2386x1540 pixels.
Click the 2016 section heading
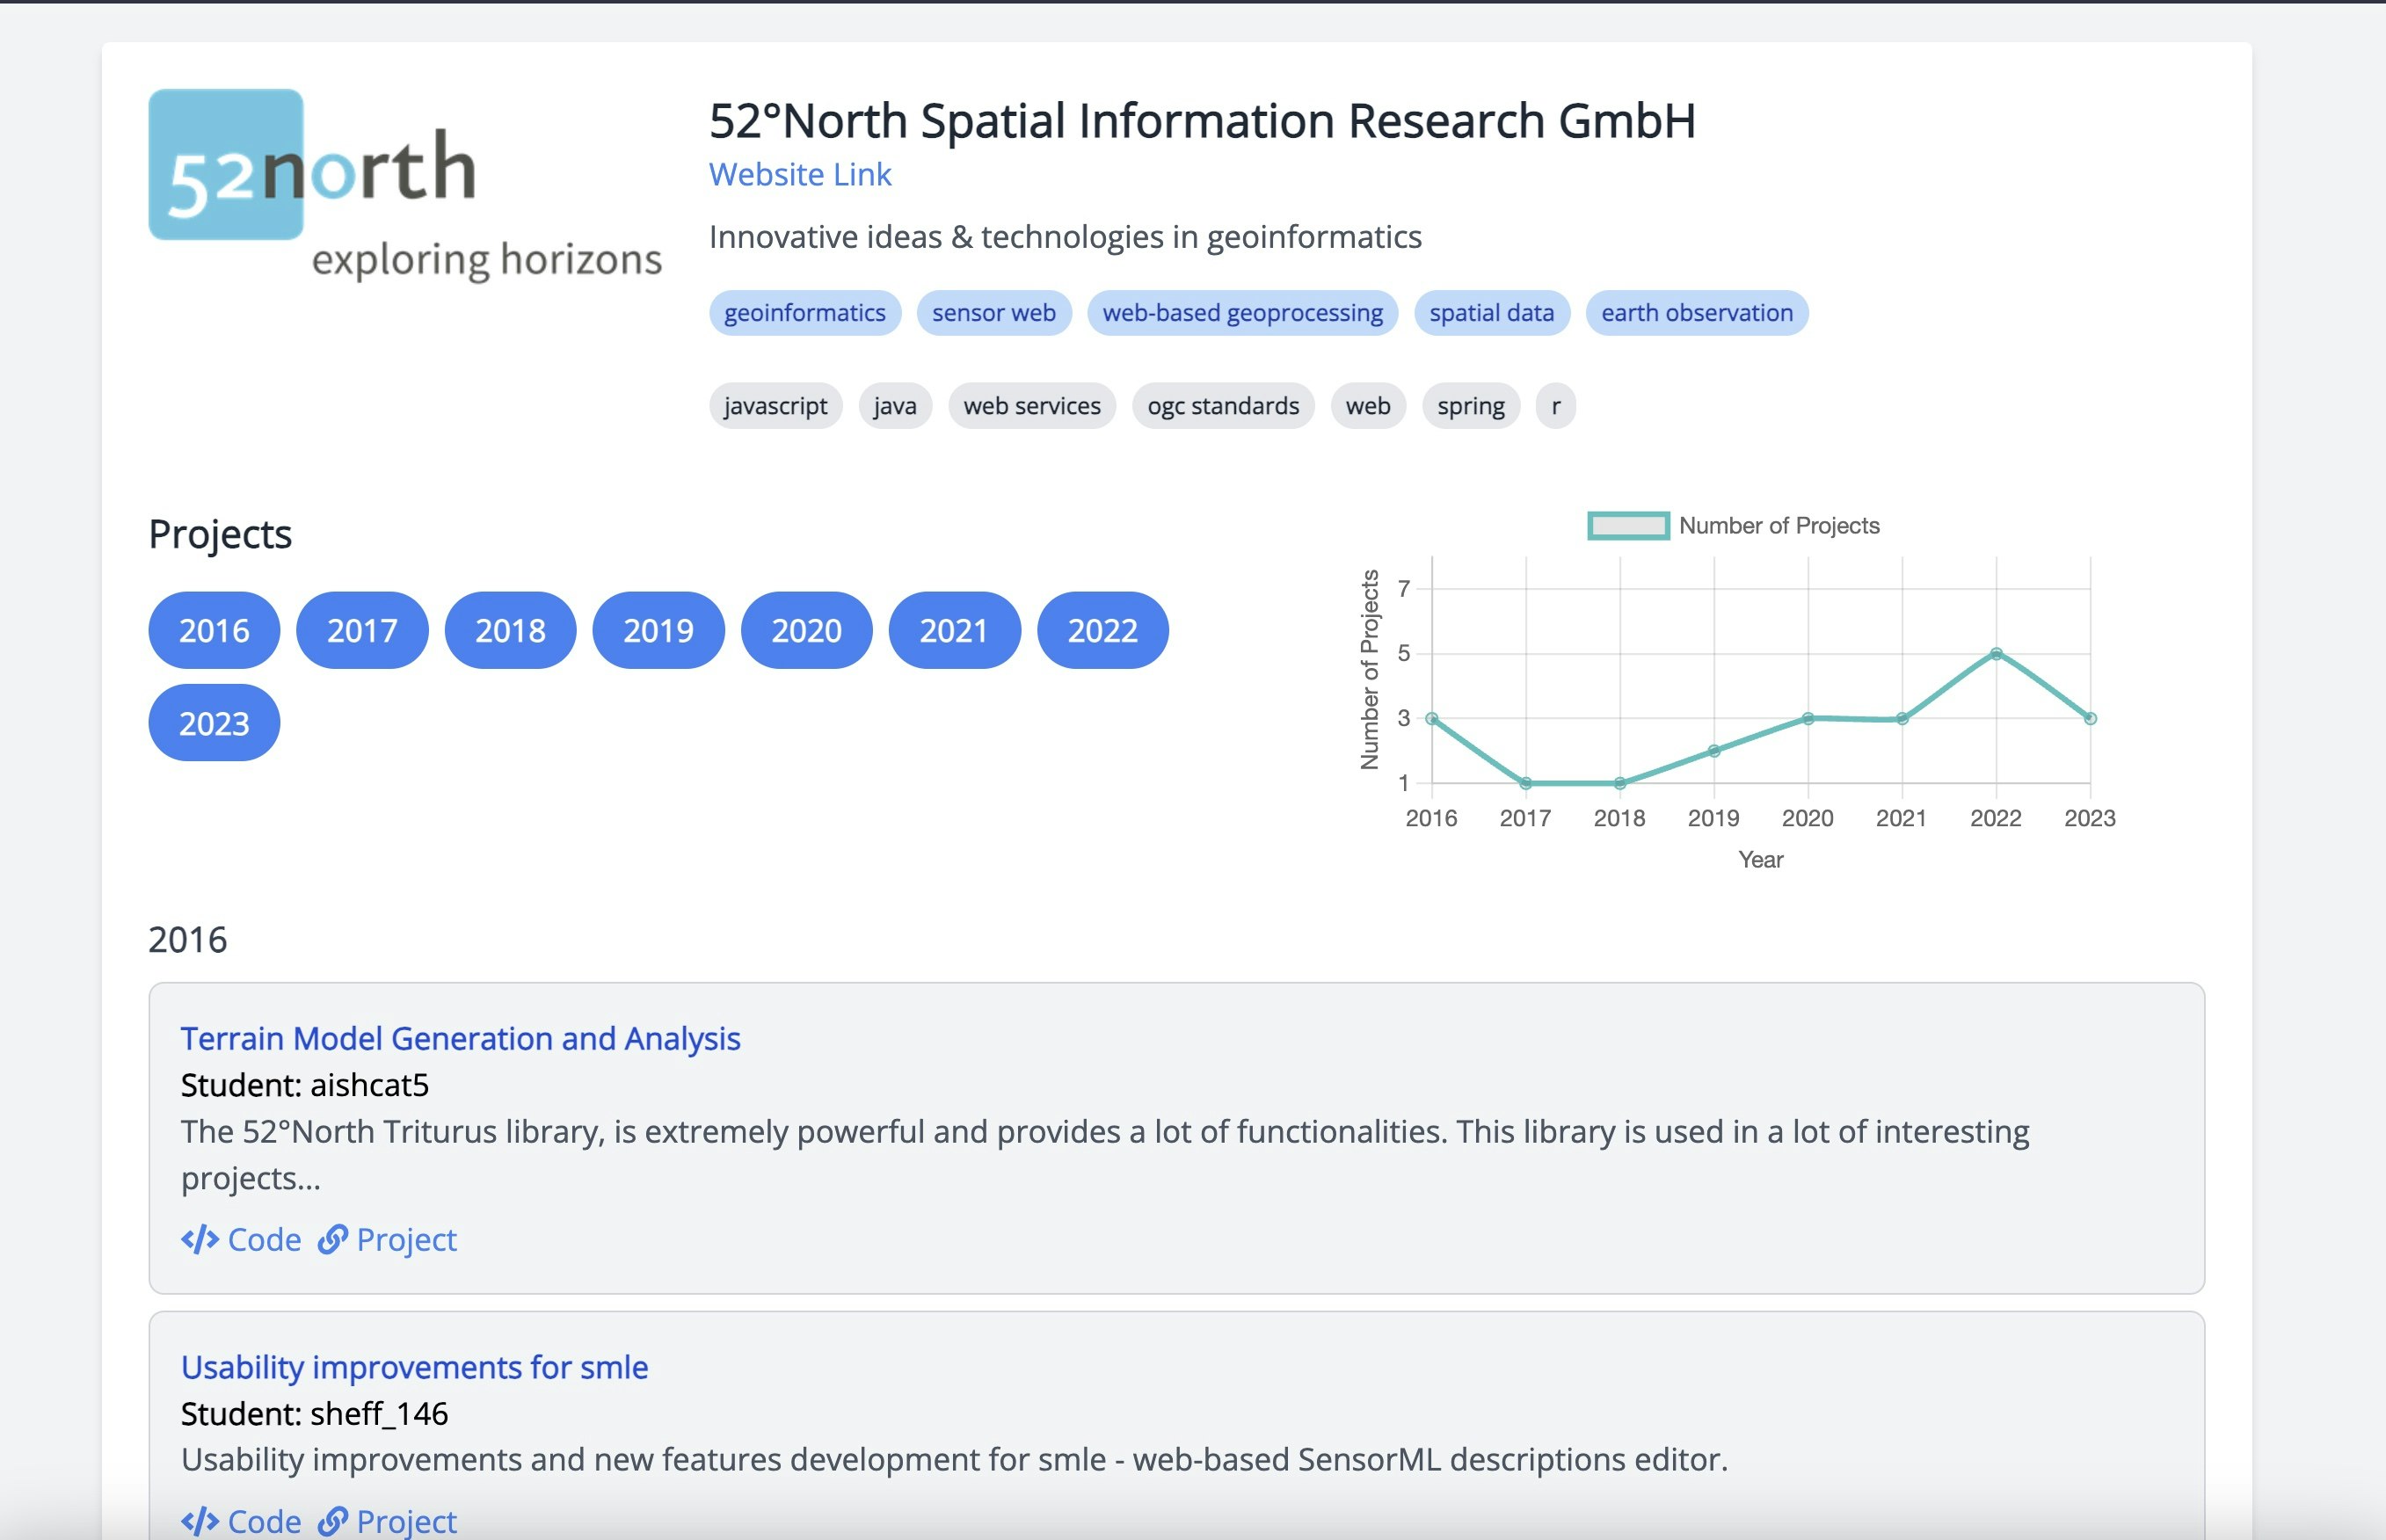click(x=188, y=940)
